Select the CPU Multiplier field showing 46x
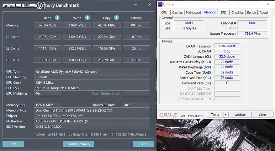Viewport: 275px width, 151px height. 48,93
